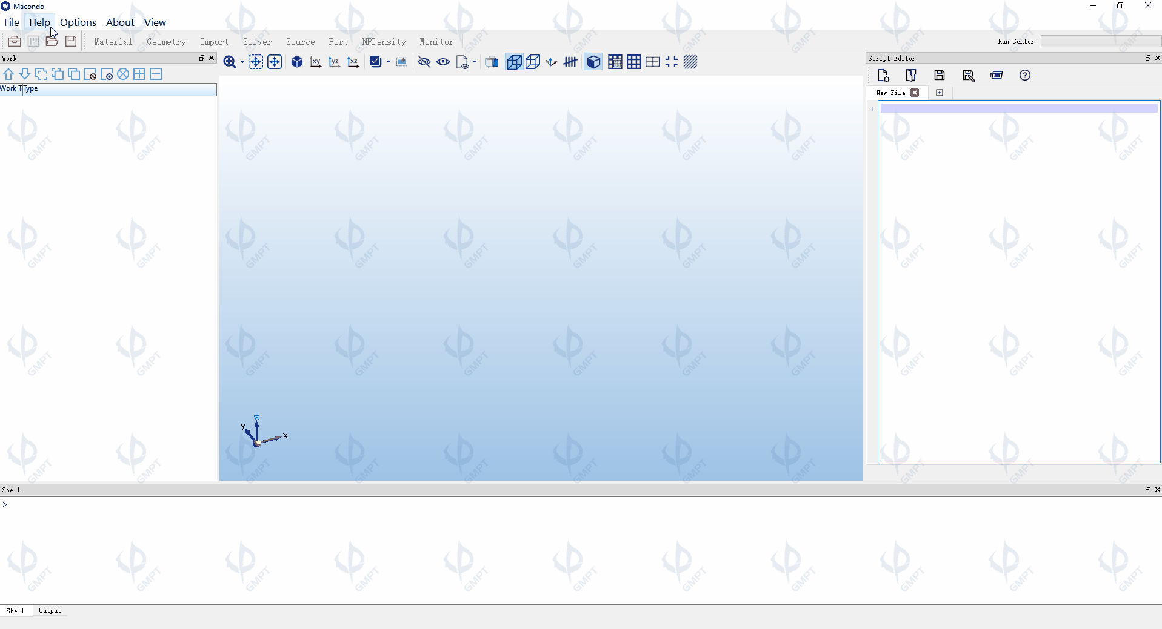1162x629 pixels.
Task: Click the square with target dot icon
Action: click(107, 74)
